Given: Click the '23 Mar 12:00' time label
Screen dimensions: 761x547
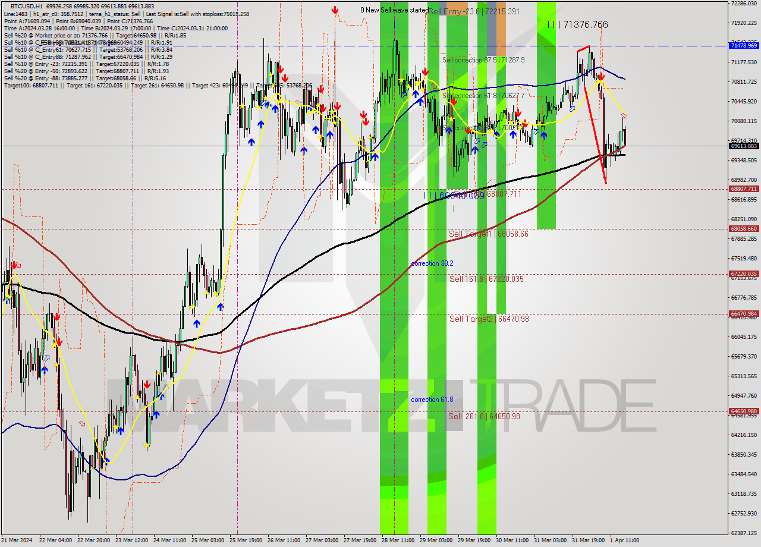Looking at the screenshot, I should point(131,540).
